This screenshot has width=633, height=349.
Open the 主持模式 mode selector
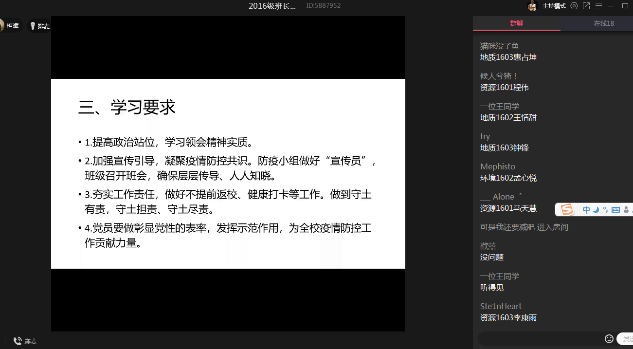click(554, 6)
